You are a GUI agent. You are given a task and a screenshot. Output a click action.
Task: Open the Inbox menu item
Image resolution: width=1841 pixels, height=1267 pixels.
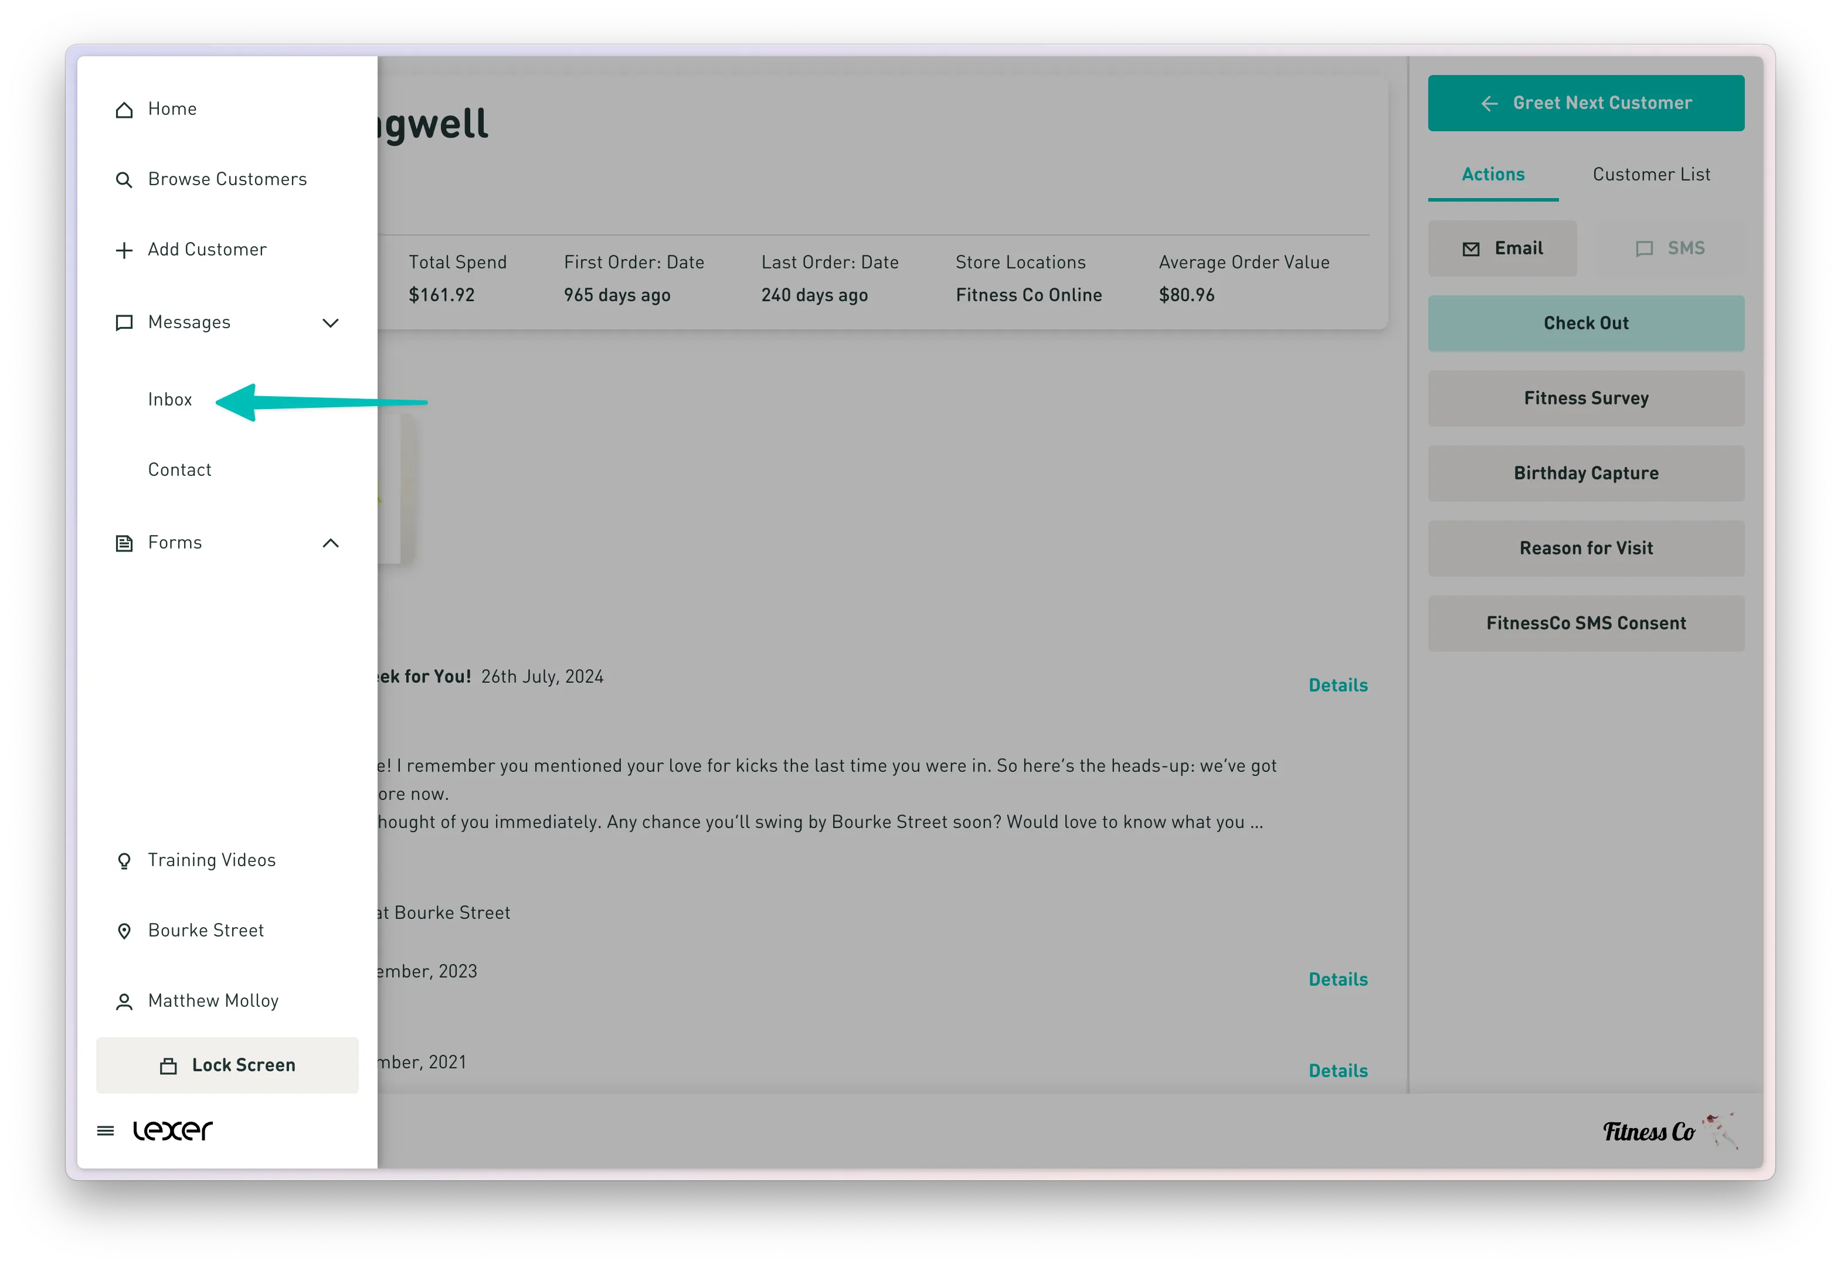pos(170,399)
